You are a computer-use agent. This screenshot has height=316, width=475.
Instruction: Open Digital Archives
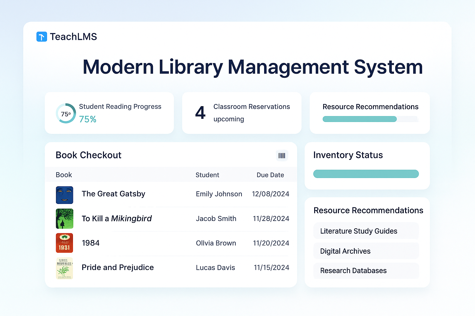tap(345, 251)
